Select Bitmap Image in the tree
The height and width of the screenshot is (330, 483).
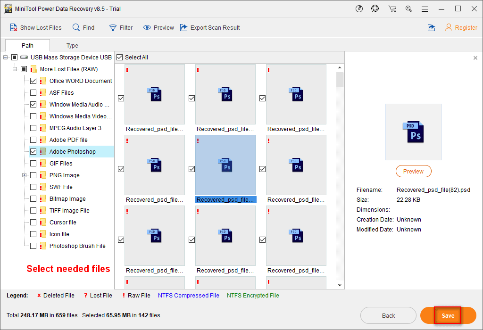coord(67,199)
